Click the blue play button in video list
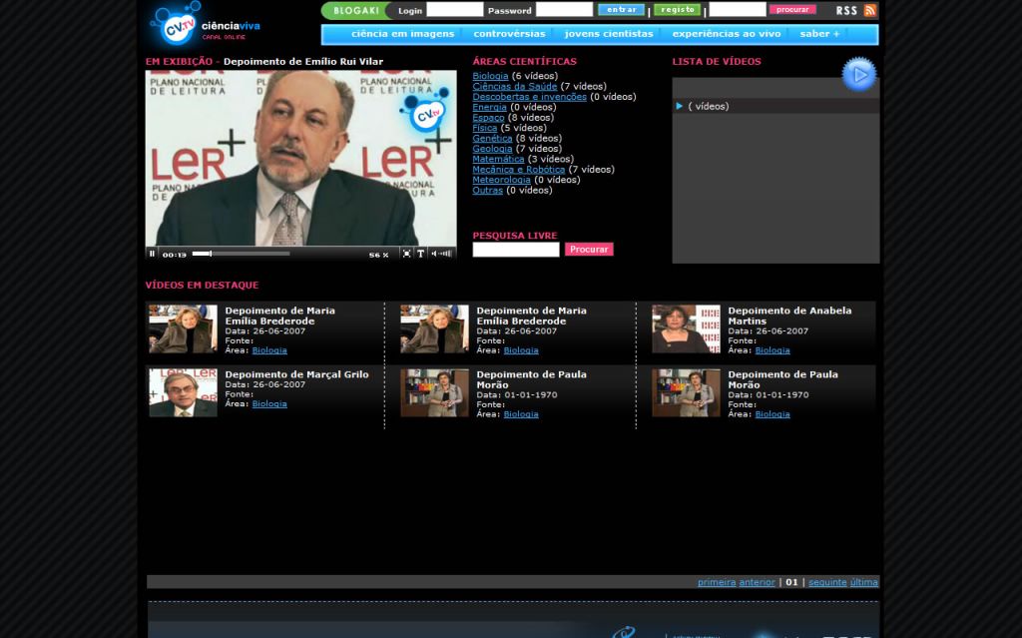Screen dimensions: 1022x638 pos(858,75)
